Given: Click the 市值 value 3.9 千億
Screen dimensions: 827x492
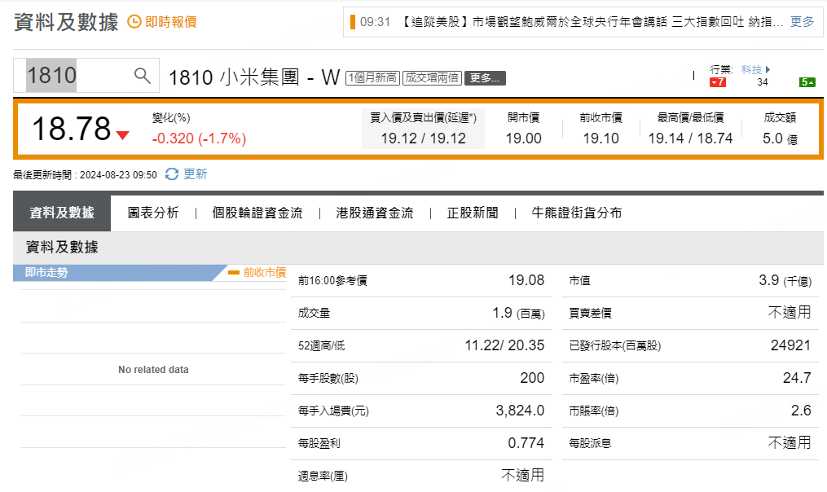Looking at the screenshot, I should pyautogui.click(x=785, y=280).
